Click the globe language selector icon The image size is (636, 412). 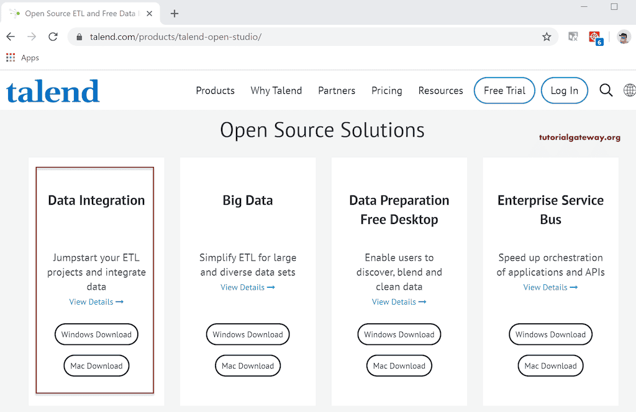pyautogui.click(x=630, y=90)
